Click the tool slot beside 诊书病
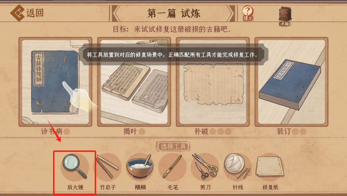This screenshot has height=196, width=347. pyautogui.click(x=67, y=132)
